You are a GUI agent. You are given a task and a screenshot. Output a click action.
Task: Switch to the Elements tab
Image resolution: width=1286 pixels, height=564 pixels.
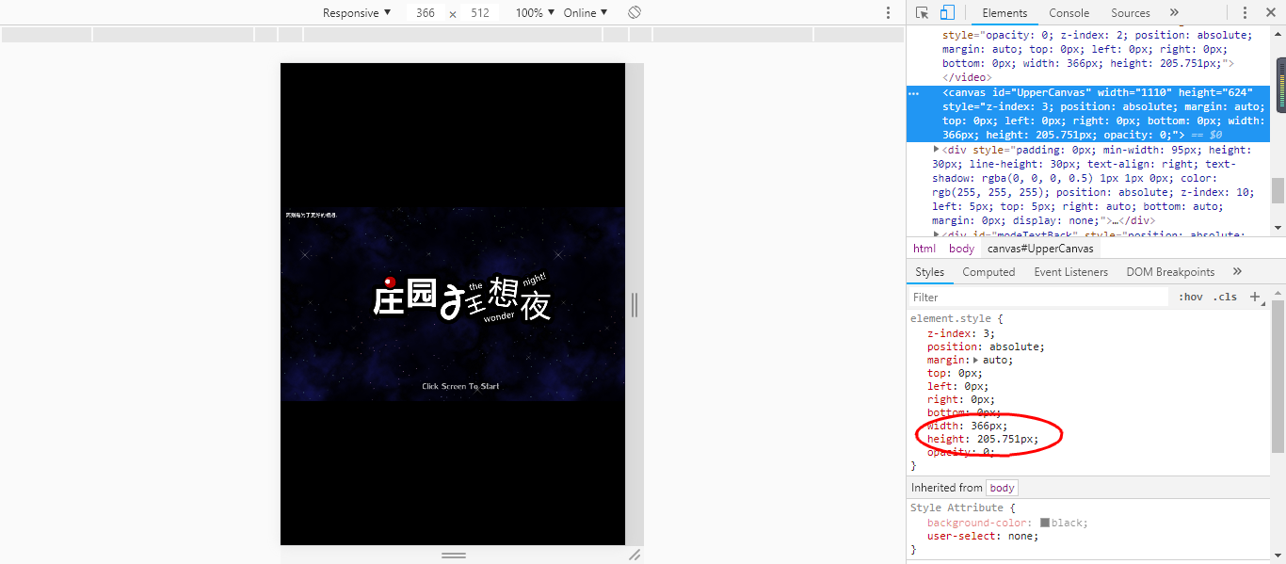[x=1005, y=13]
